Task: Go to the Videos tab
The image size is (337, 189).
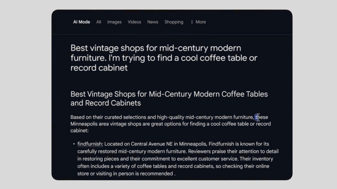Action: [134, 22]
